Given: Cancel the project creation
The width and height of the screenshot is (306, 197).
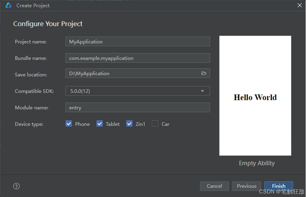Looking at the screenshot, I should point(214,186).
